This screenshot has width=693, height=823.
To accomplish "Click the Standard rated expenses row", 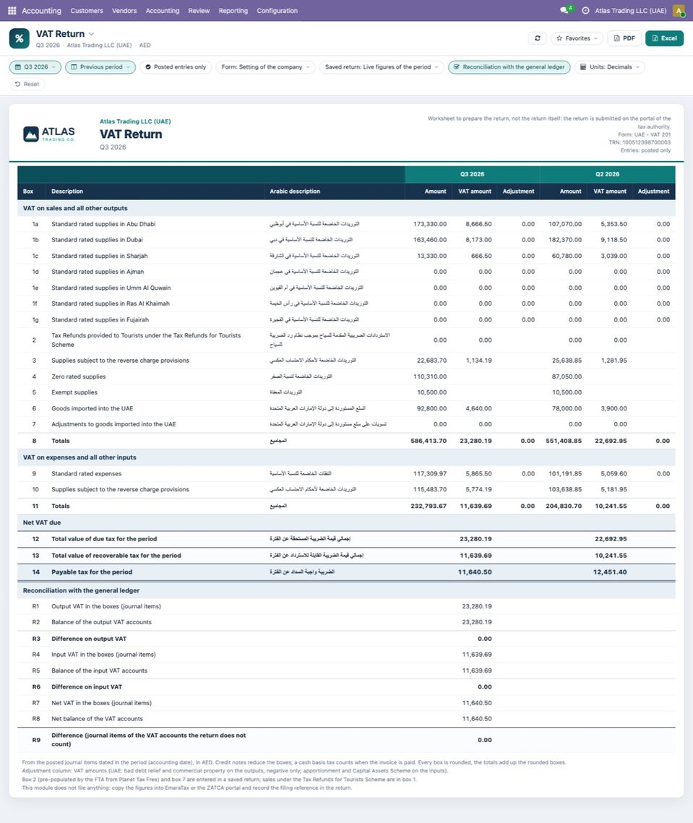I will point(347,474).
